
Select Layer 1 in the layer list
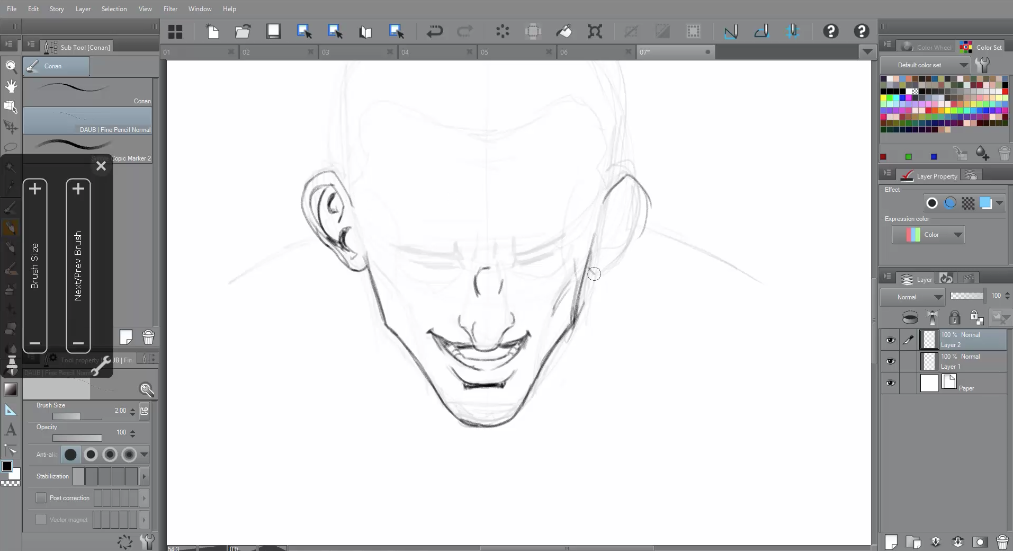[x=963, y=361]
